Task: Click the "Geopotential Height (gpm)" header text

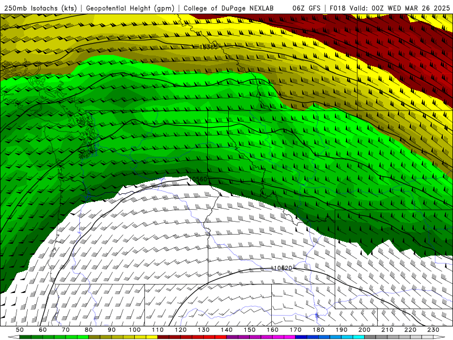Action: tap(130, 8)
